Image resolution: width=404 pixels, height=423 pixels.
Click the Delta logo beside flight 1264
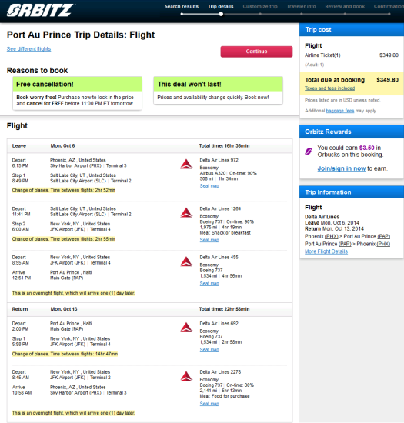pyautogui.click(x=186, y=213)
